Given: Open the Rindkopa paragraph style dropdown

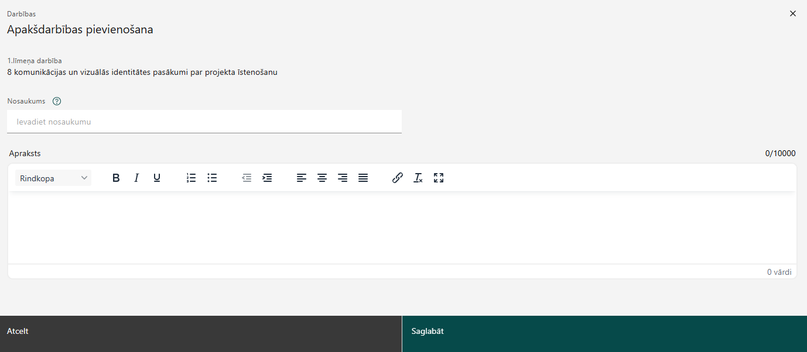Looking at the screenshot, I should coord(53,178).
